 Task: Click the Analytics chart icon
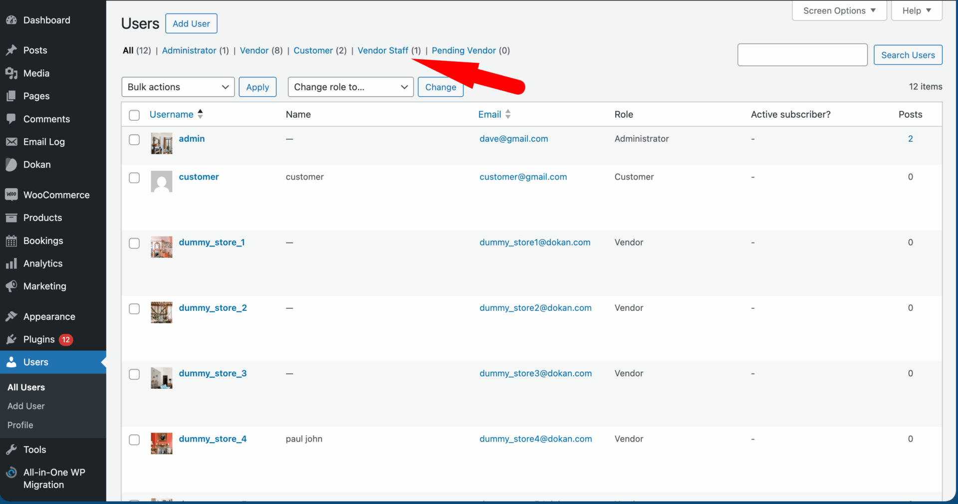click(12, 263)
